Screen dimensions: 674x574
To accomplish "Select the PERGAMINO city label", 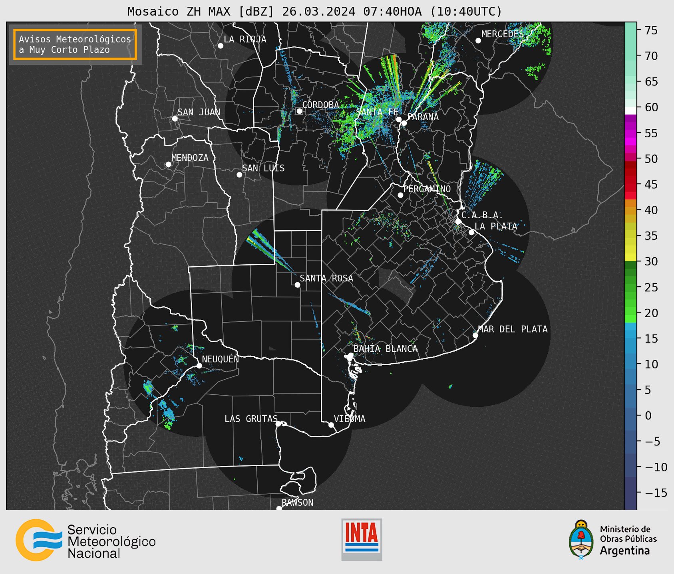I will click(427, 189).
